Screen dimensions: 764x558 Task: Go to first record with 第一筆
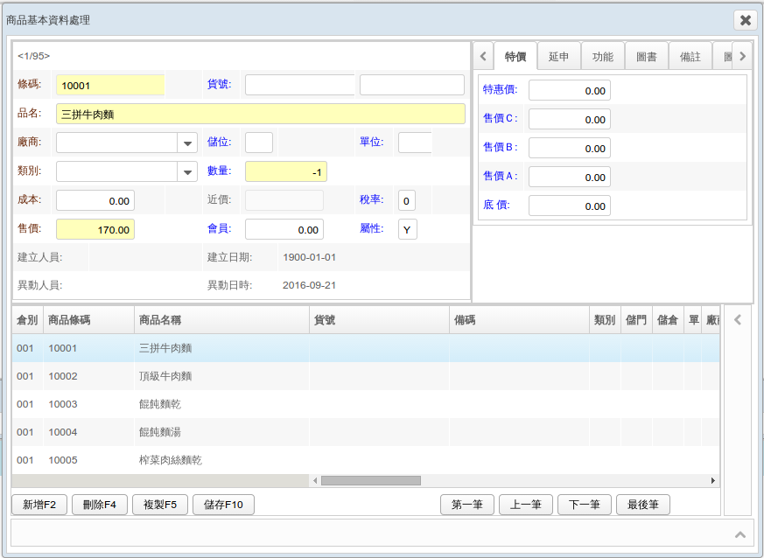[467, 505]
